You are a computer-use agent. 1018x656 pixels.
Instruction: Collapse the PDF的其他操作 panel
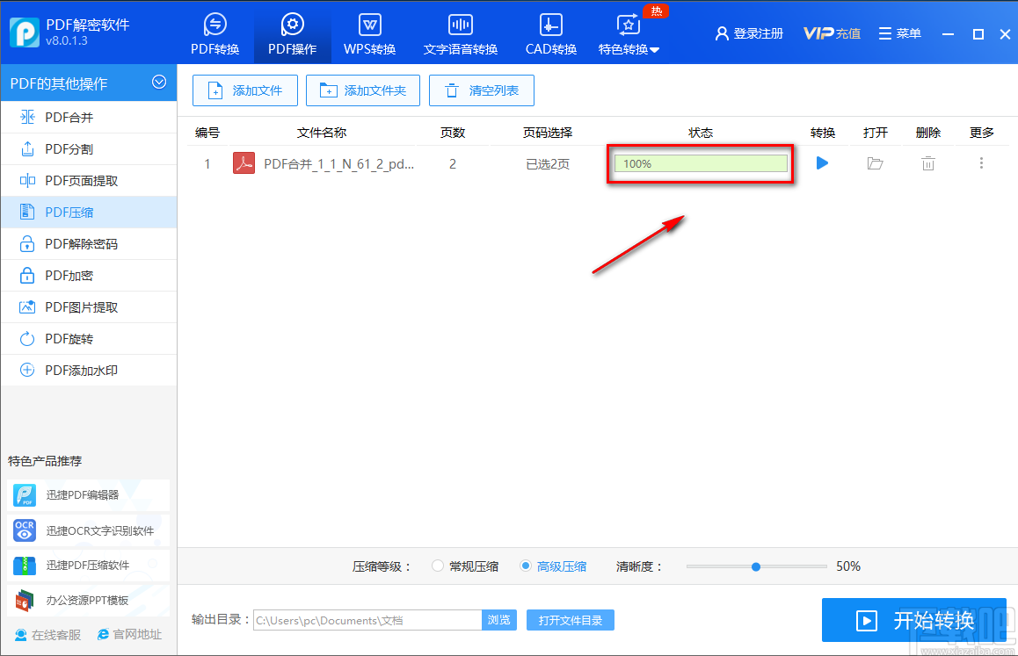click(159, 83)
